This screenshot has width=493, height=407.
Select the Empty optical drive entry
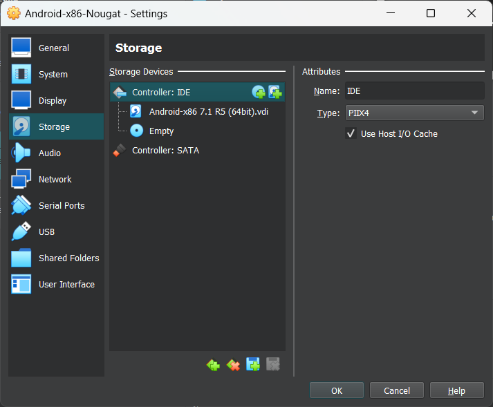click(x=161, y=131)
